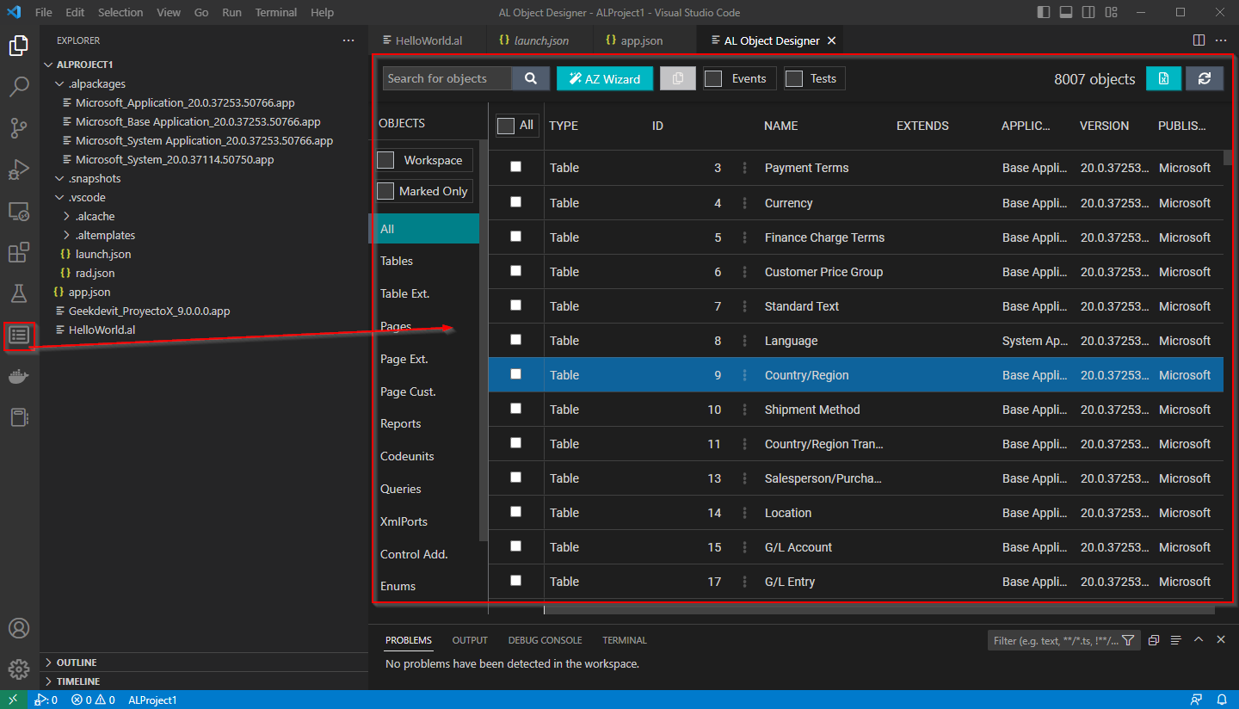This screenshot has width=1239, height=709.
Task: Open Run and Debug view
Action: tap(19, 170)
